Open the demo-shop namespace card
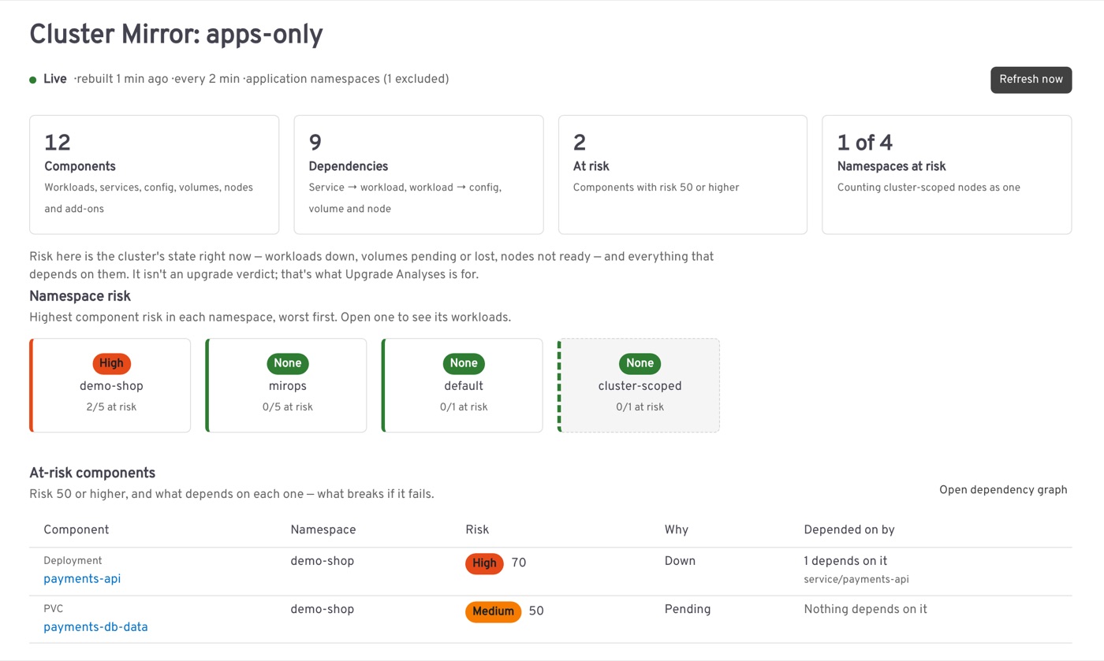The width and height of the screenshot is (1104, 661). pos(110,385)
